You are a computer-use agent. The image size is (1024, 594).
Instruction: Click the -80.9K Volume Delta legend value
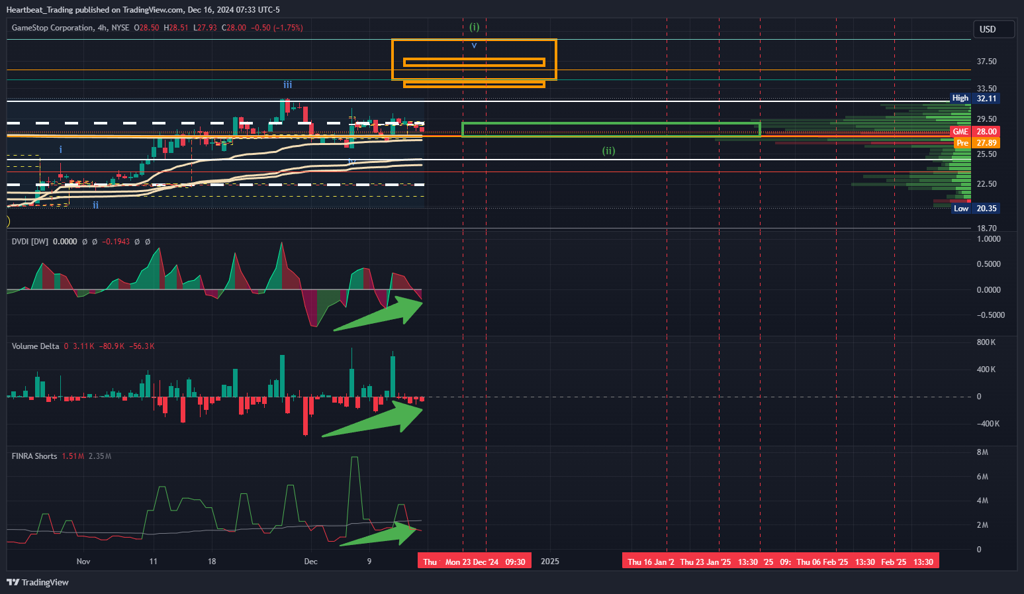[x=112, y=346]
